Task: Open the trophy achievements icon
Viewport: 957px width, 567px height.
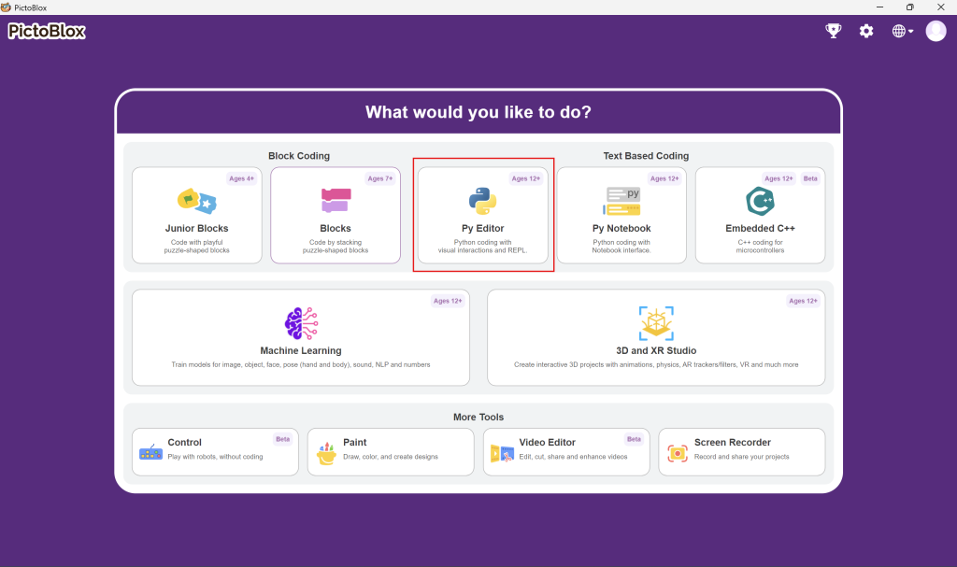Action: click(833, 31)
